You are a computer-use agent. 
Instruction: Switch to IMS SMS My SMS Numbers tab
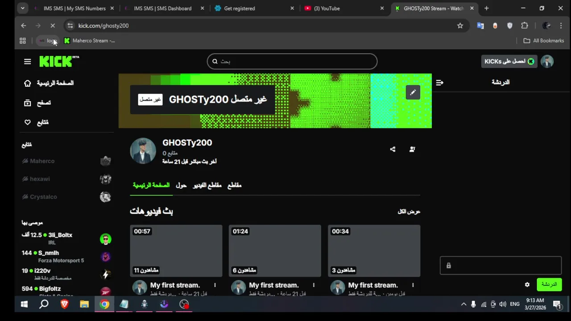coord(74,8)
